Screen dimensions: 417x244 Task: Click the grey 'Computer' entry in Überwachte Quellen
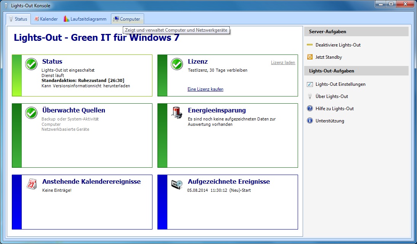[51, 124]
